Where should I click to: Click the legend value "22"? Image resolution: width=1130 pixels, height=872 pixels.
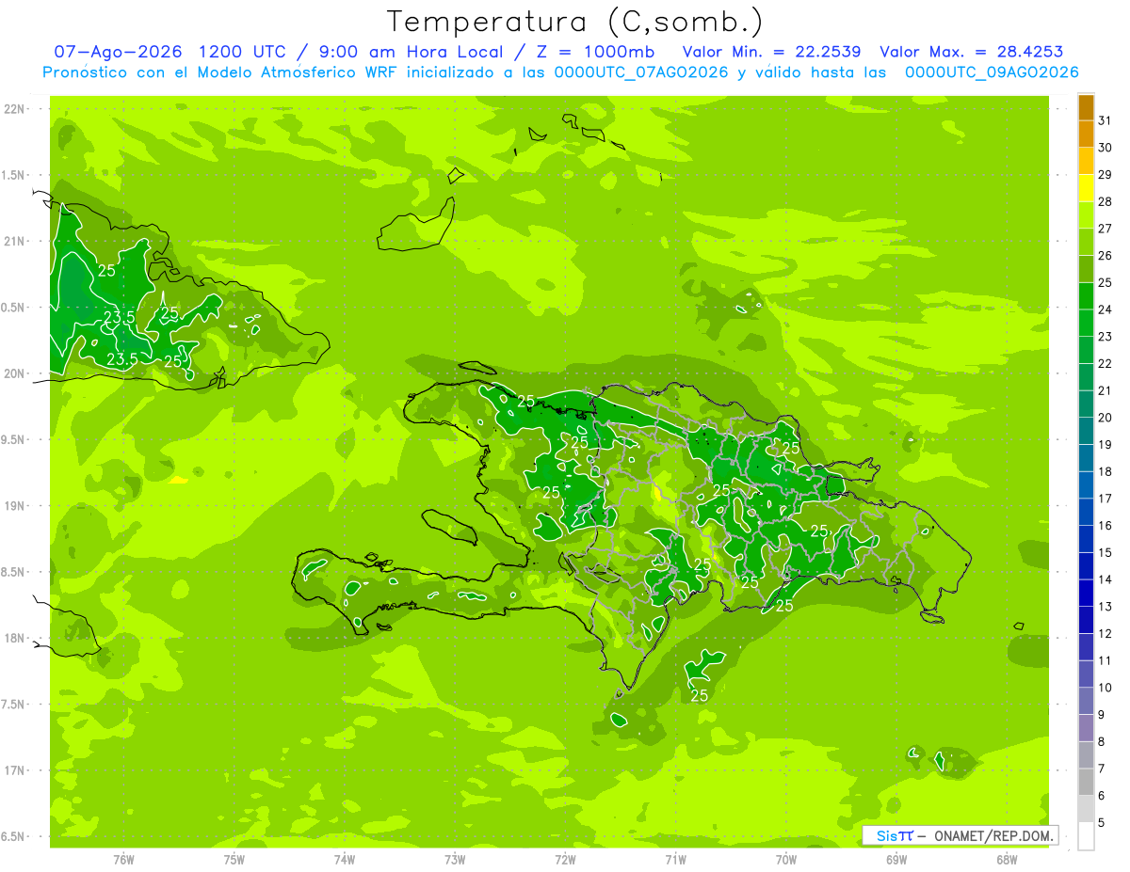1106,363
